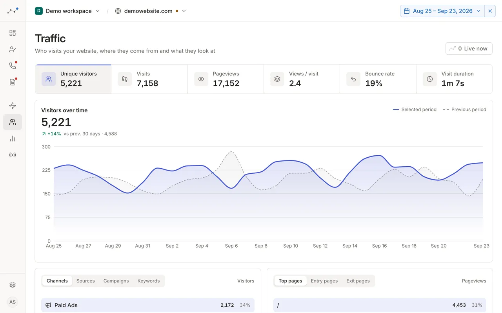
Task: Click the 2,172 visitors value for Paid Ads
Action: click(227, 305)
